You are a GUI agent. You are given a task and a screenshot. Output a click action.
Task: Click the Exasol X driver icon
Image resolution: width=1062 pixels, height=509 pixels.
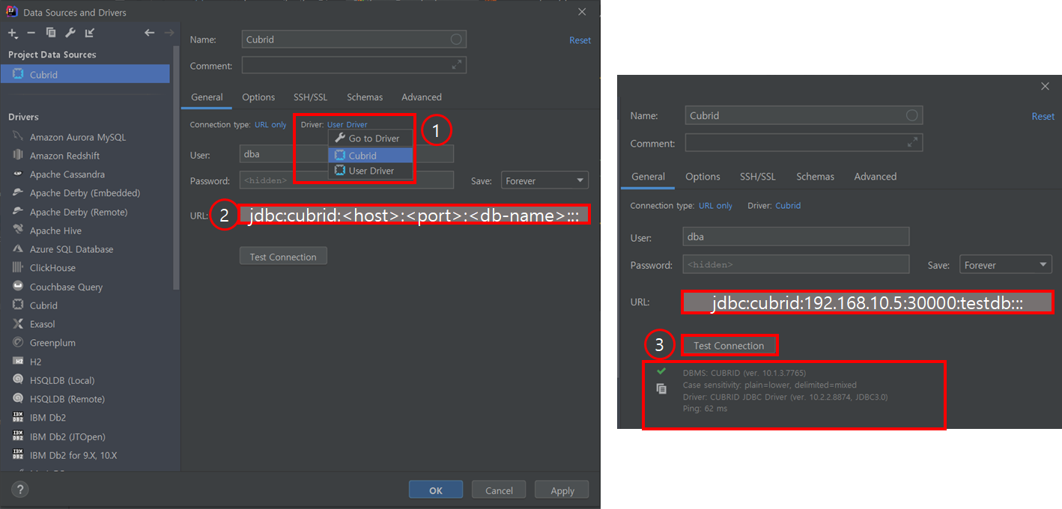(x=18, y=324)
